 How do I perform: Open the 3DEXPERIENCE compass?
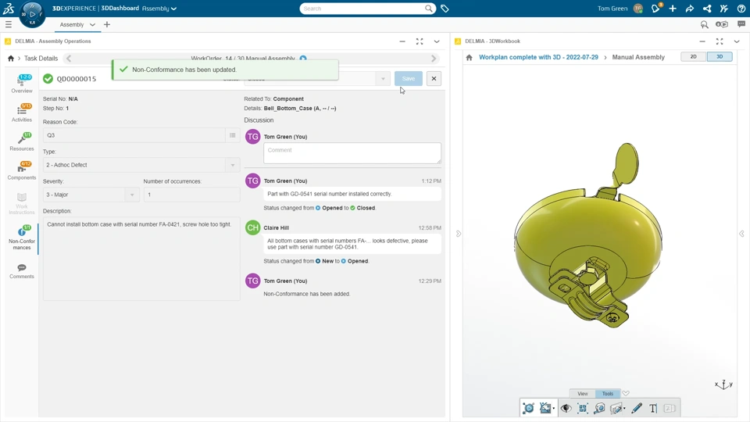32,14
